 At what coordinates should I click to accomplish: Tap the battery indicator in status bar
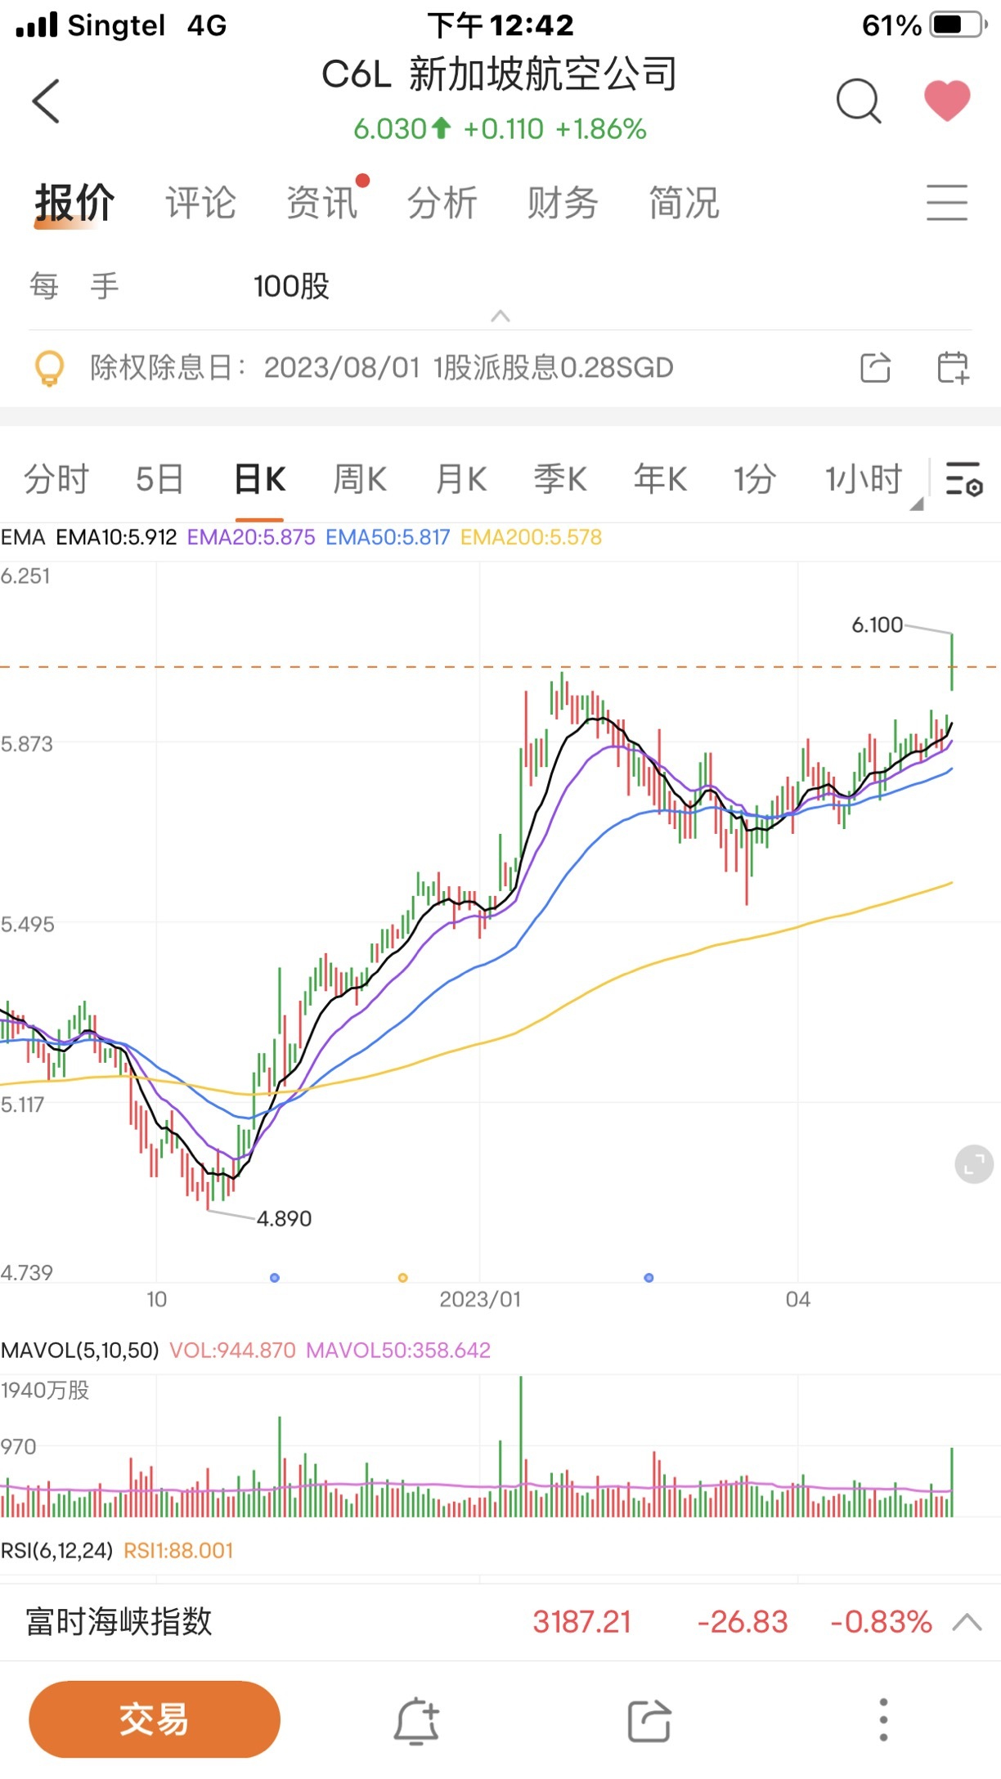click(x=960, y=25)
